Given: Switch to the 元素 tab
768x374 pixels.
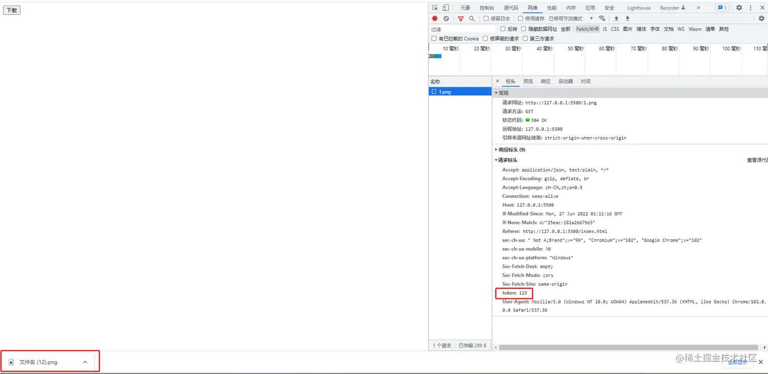Looking at the screenshot, I should tap(465, 8).
